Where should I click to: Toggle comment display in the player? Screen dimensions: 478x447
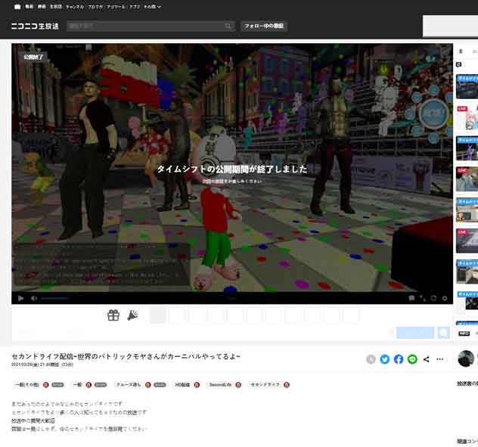pyautogui.click(x=411, y=298)
